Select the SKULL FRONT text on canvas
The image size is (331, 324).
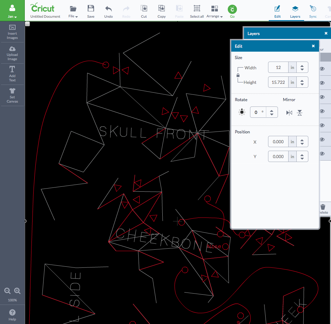pyautogui.click(x=154, y=132)
